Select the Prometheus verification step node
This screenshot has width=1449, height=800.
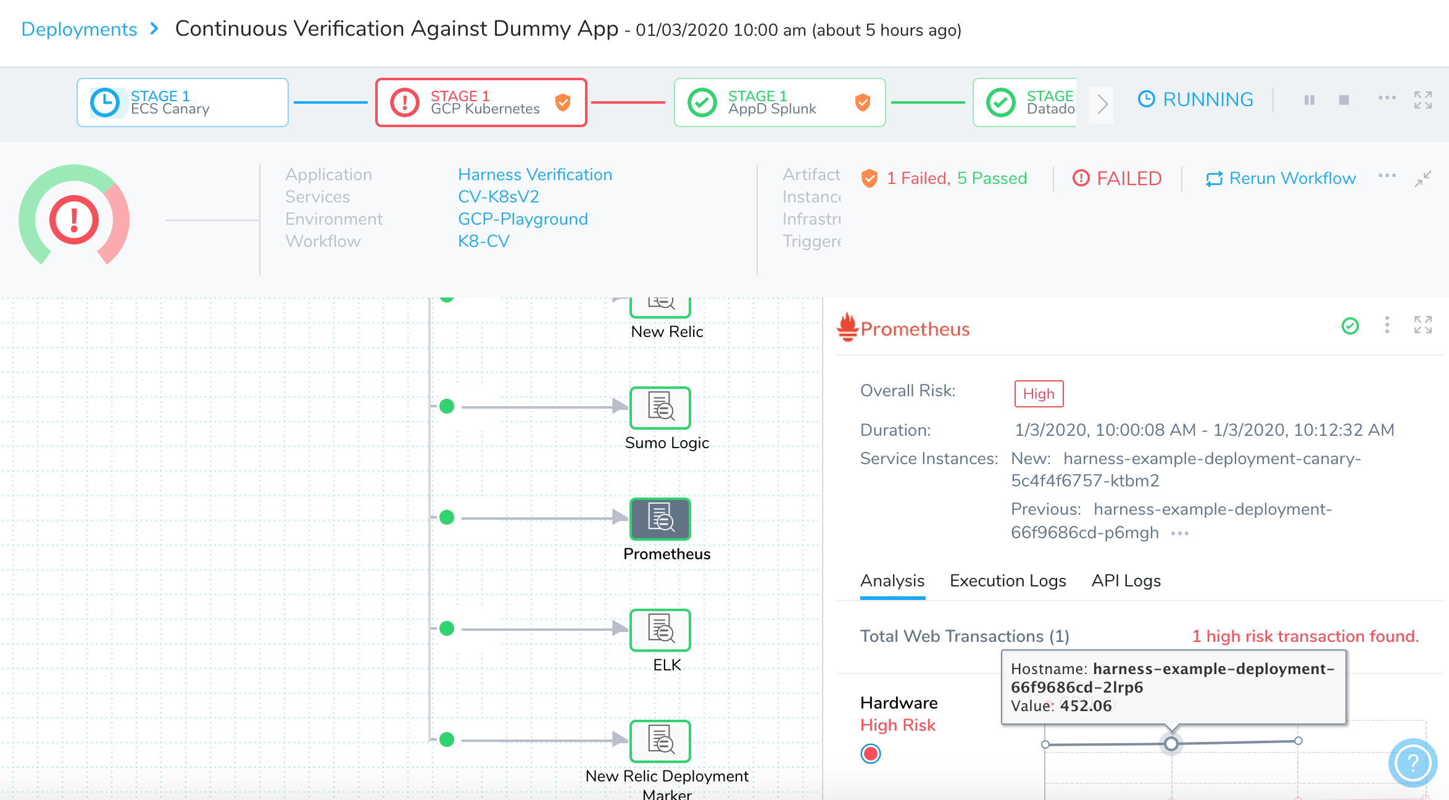[x=660, y=519]
